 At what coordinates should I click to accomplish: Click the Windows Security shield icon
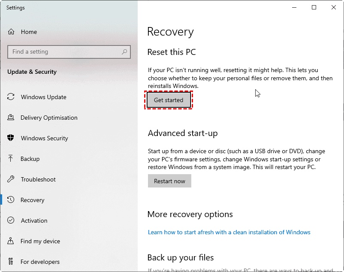(11, 138)
